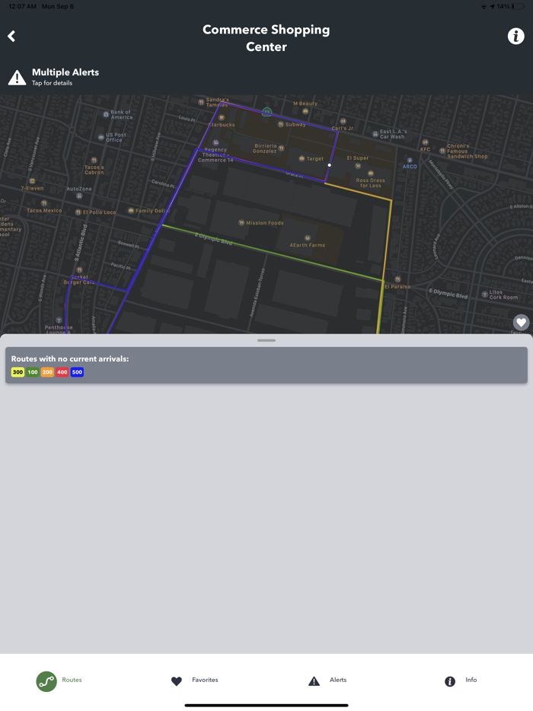Screen dimensions: 533x711
Task: Select the yellow 300 route badge
Action: (x=18, y=372)
